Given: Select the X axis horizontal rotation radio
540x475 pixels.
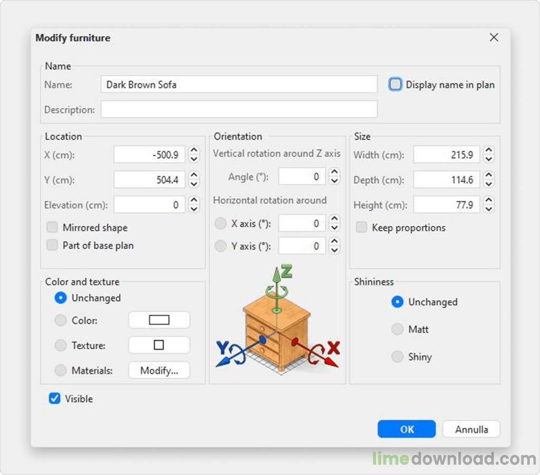Looking at the screenshot, I should pos(220,224).
